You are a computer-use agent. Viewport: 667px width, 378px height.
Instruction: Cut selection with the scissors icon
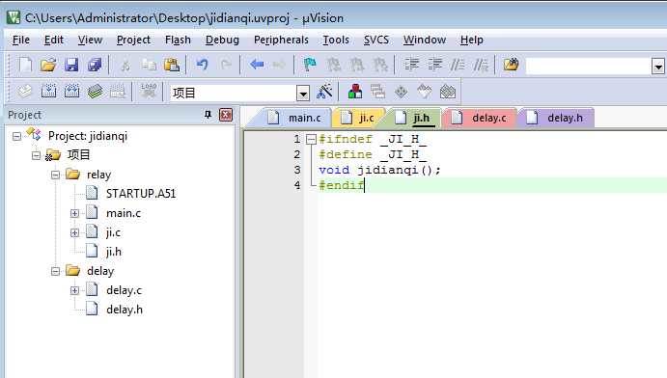(x=125, y=65)
